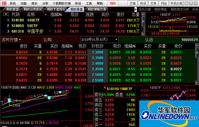Image resolution: width=199 pixels, height=127 pixels.
Task: Open 期权卖方分析
Action: [x=180, y=9]
